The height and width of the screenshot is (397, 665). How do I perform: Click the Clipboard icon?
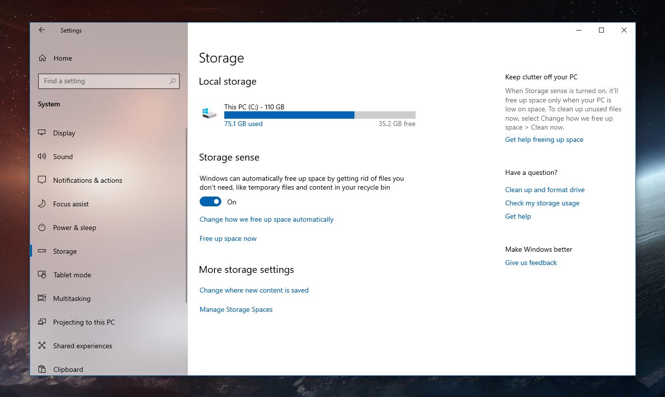pos(42,369)
